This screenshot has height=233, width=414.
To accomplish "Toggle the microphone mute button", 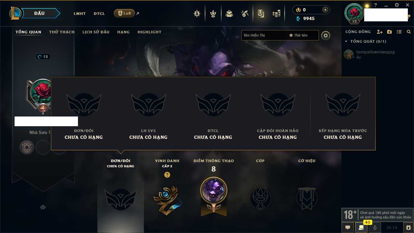I will coord(375,227).
